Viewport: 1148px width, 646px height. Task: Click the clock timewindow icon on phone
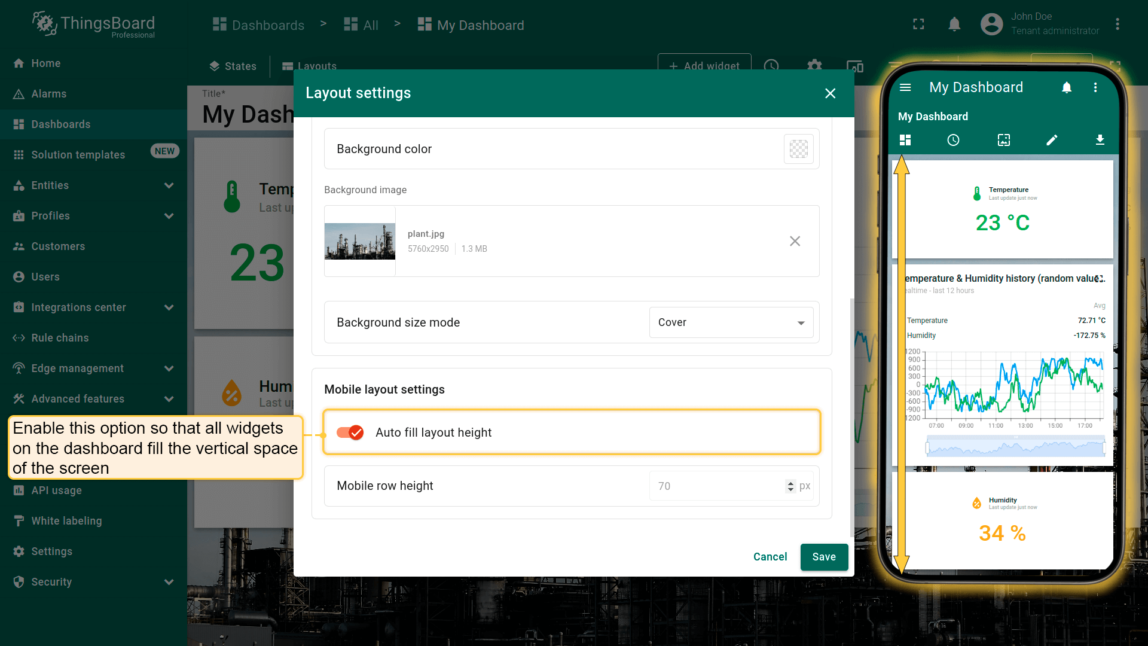coord(953,140)
